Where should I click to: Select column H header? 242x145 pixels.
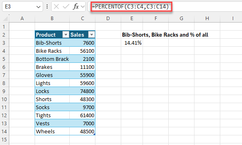point(207,19)
